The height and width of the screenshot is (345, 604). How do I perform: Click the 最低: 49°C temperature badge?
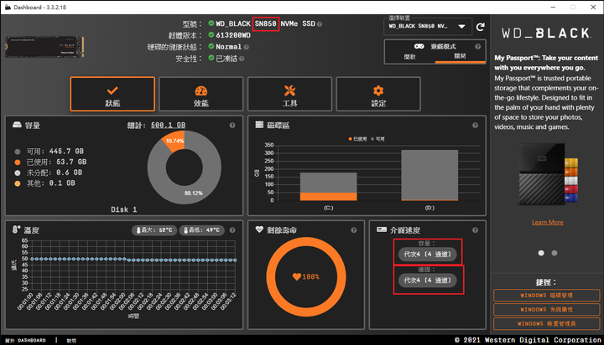[202, 230]
